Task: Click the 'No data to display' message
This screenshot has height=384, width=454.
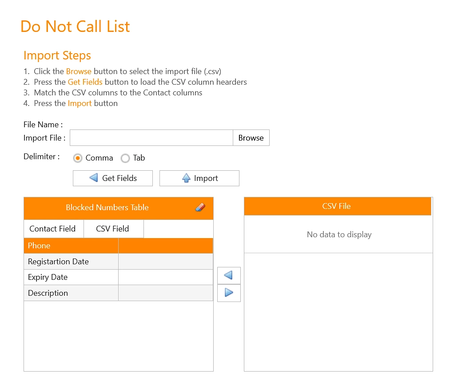Action: (339, 235)
